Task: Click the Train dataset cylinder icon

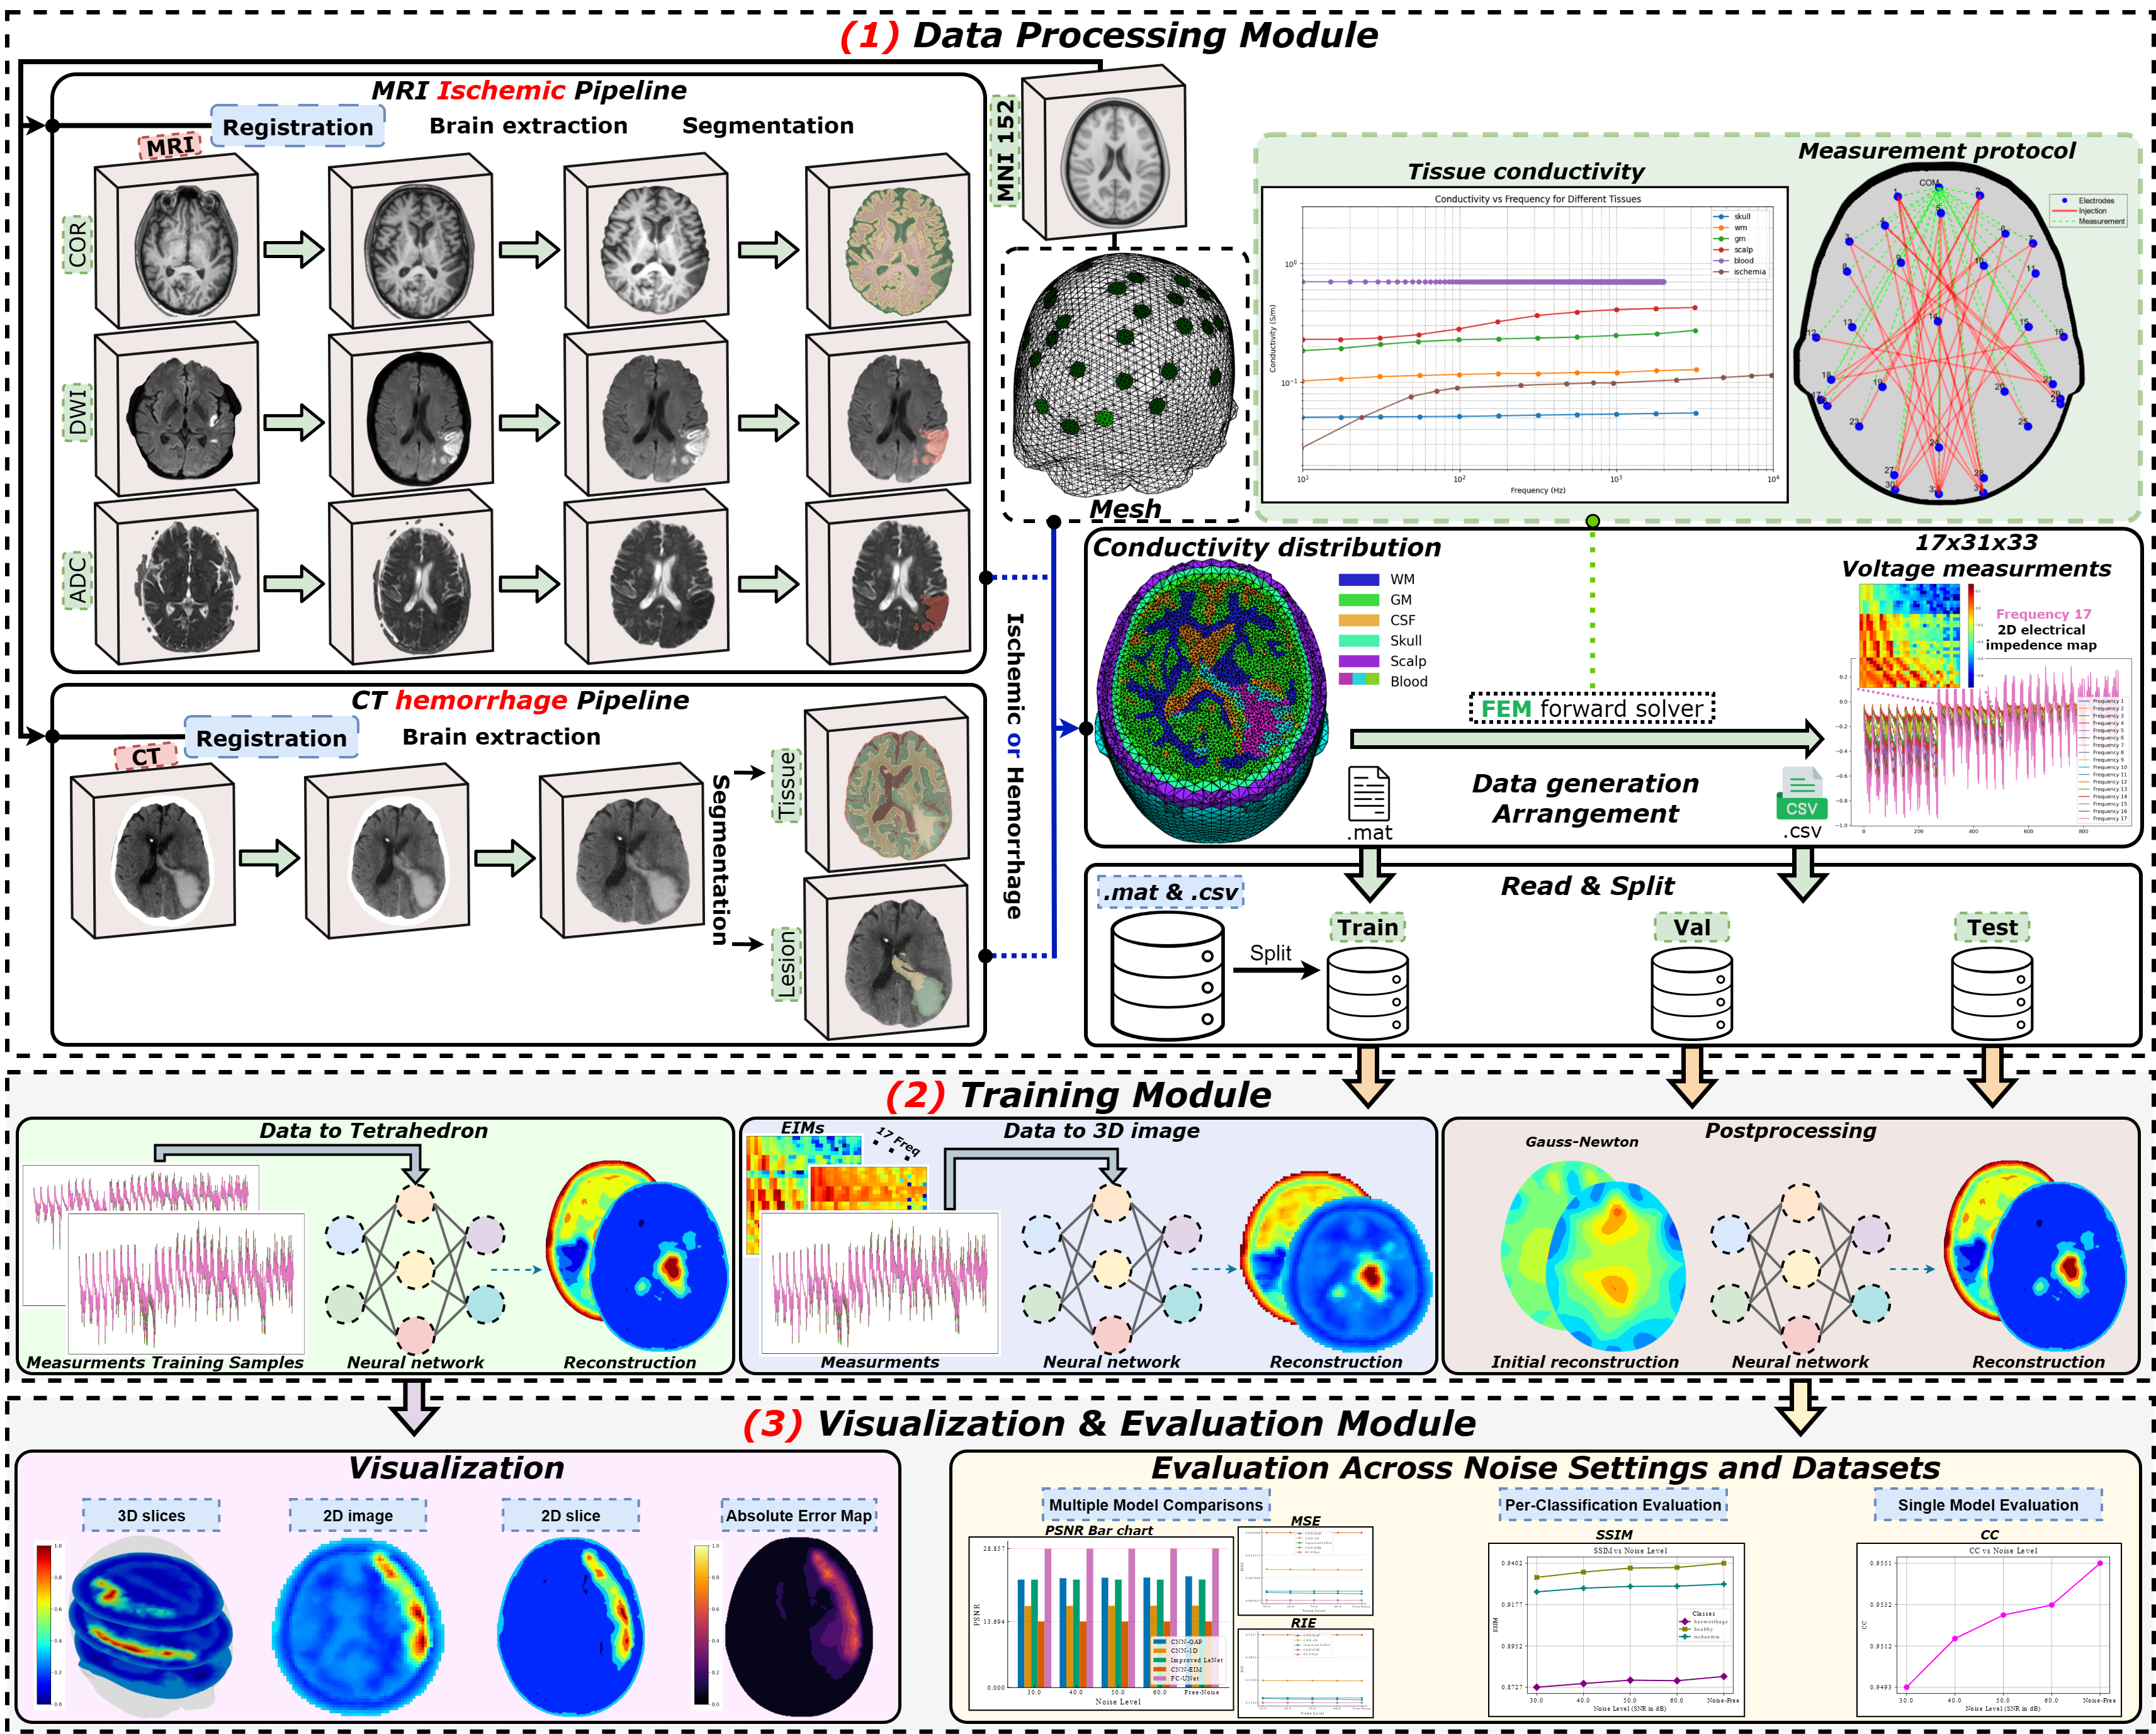Action: tap(1367, 993)
